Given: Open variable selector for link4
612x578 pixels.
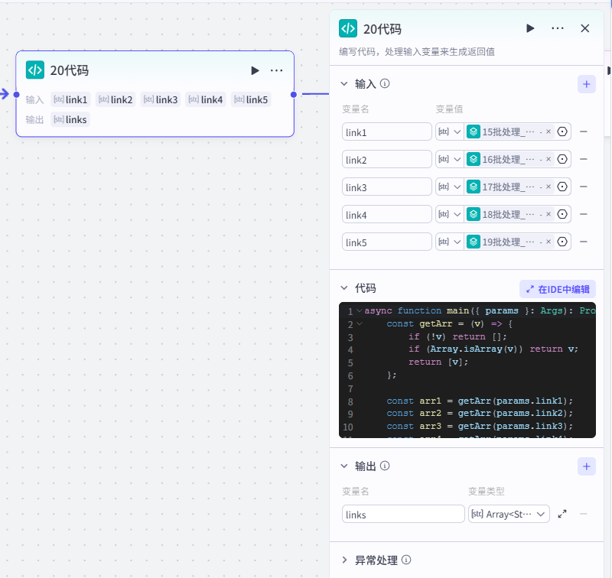Looking at the screenshot, I should (562, 214).
